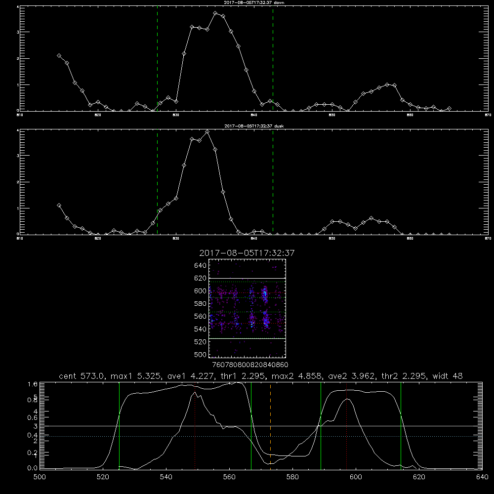This screenshot has height=494, width=494.
Task: Click the first diamond point of dusk curve
Action: tap(59, 205)
